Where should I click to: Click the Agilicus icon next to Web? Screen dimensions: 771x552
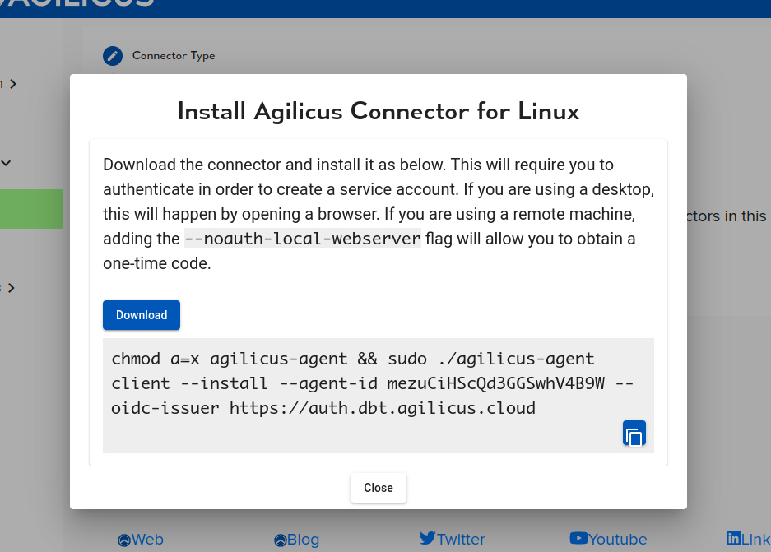(x=124, y=540)
